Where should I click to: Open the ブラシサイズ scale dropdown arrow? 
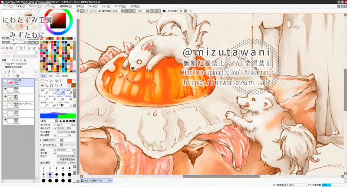click(55, 125)
